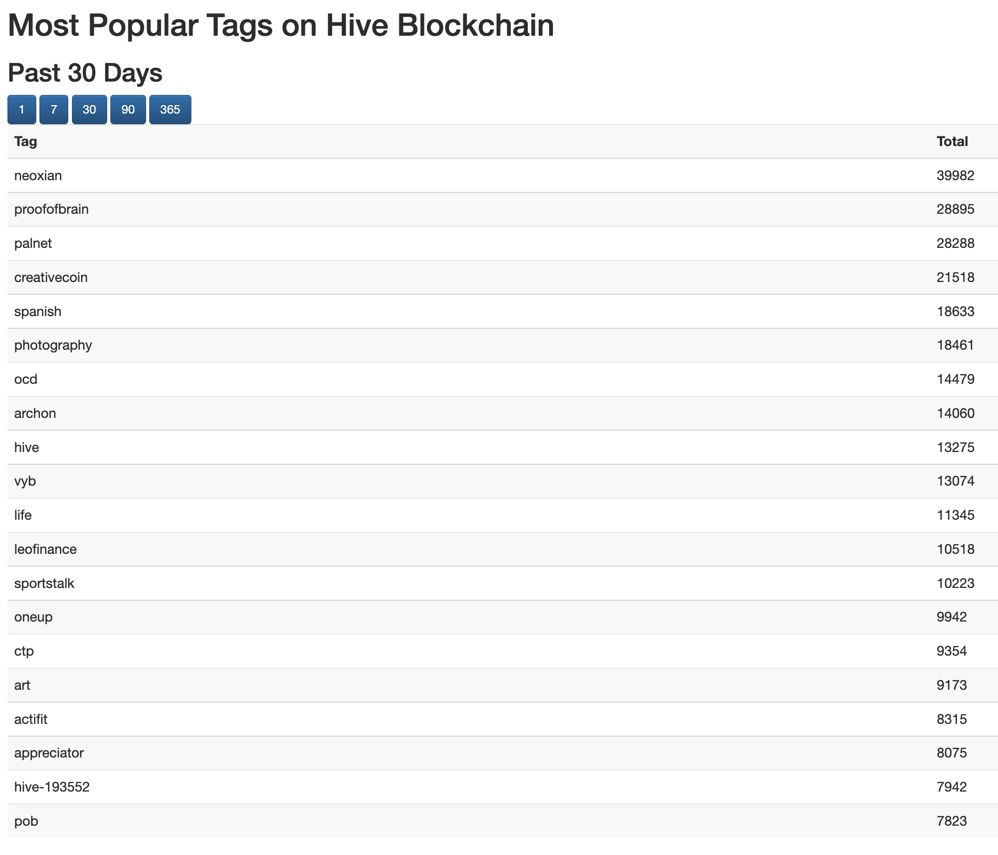
Task: Select the 365 day range button
Action: click(170, 110)
